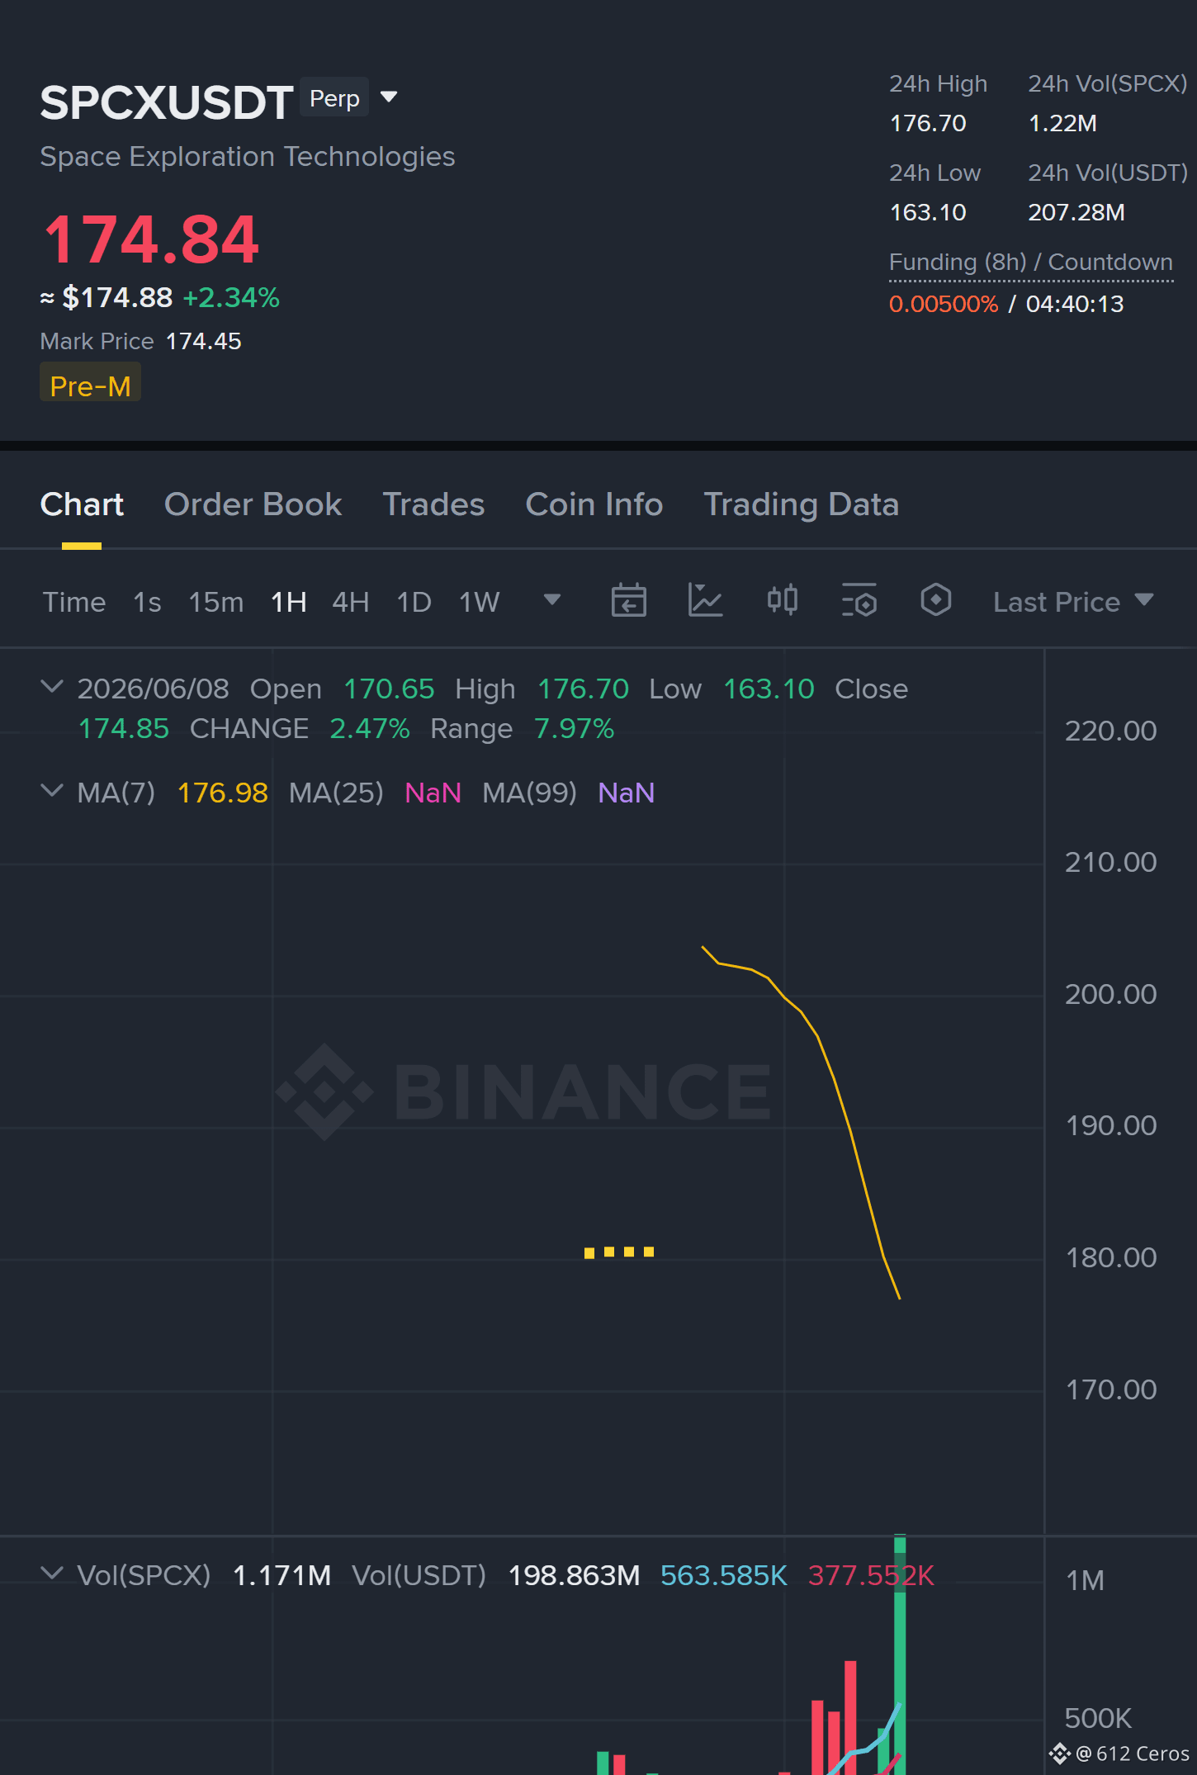
Task: Select the candlestick chart type icon
Action: tap(782, 600)
